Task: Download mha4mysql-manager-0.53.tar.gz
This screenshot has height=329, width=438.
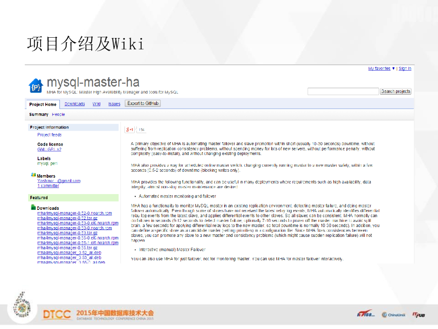Action: tap(67, 233)
